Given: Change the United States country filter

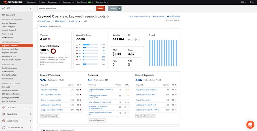Looking at the screenshot, I should (45, 21).
